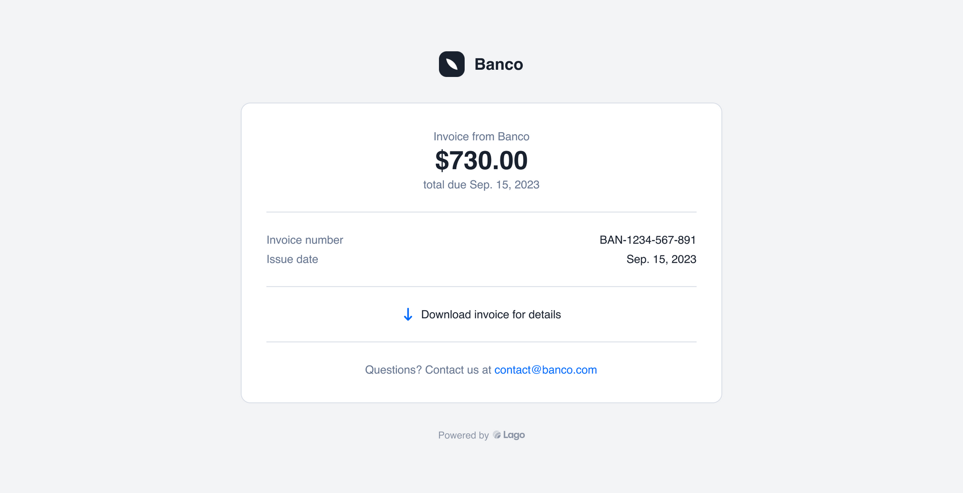Click the Lago logo icon in footer
This screenshot has width=963, height=493.
tap(497, 435)
